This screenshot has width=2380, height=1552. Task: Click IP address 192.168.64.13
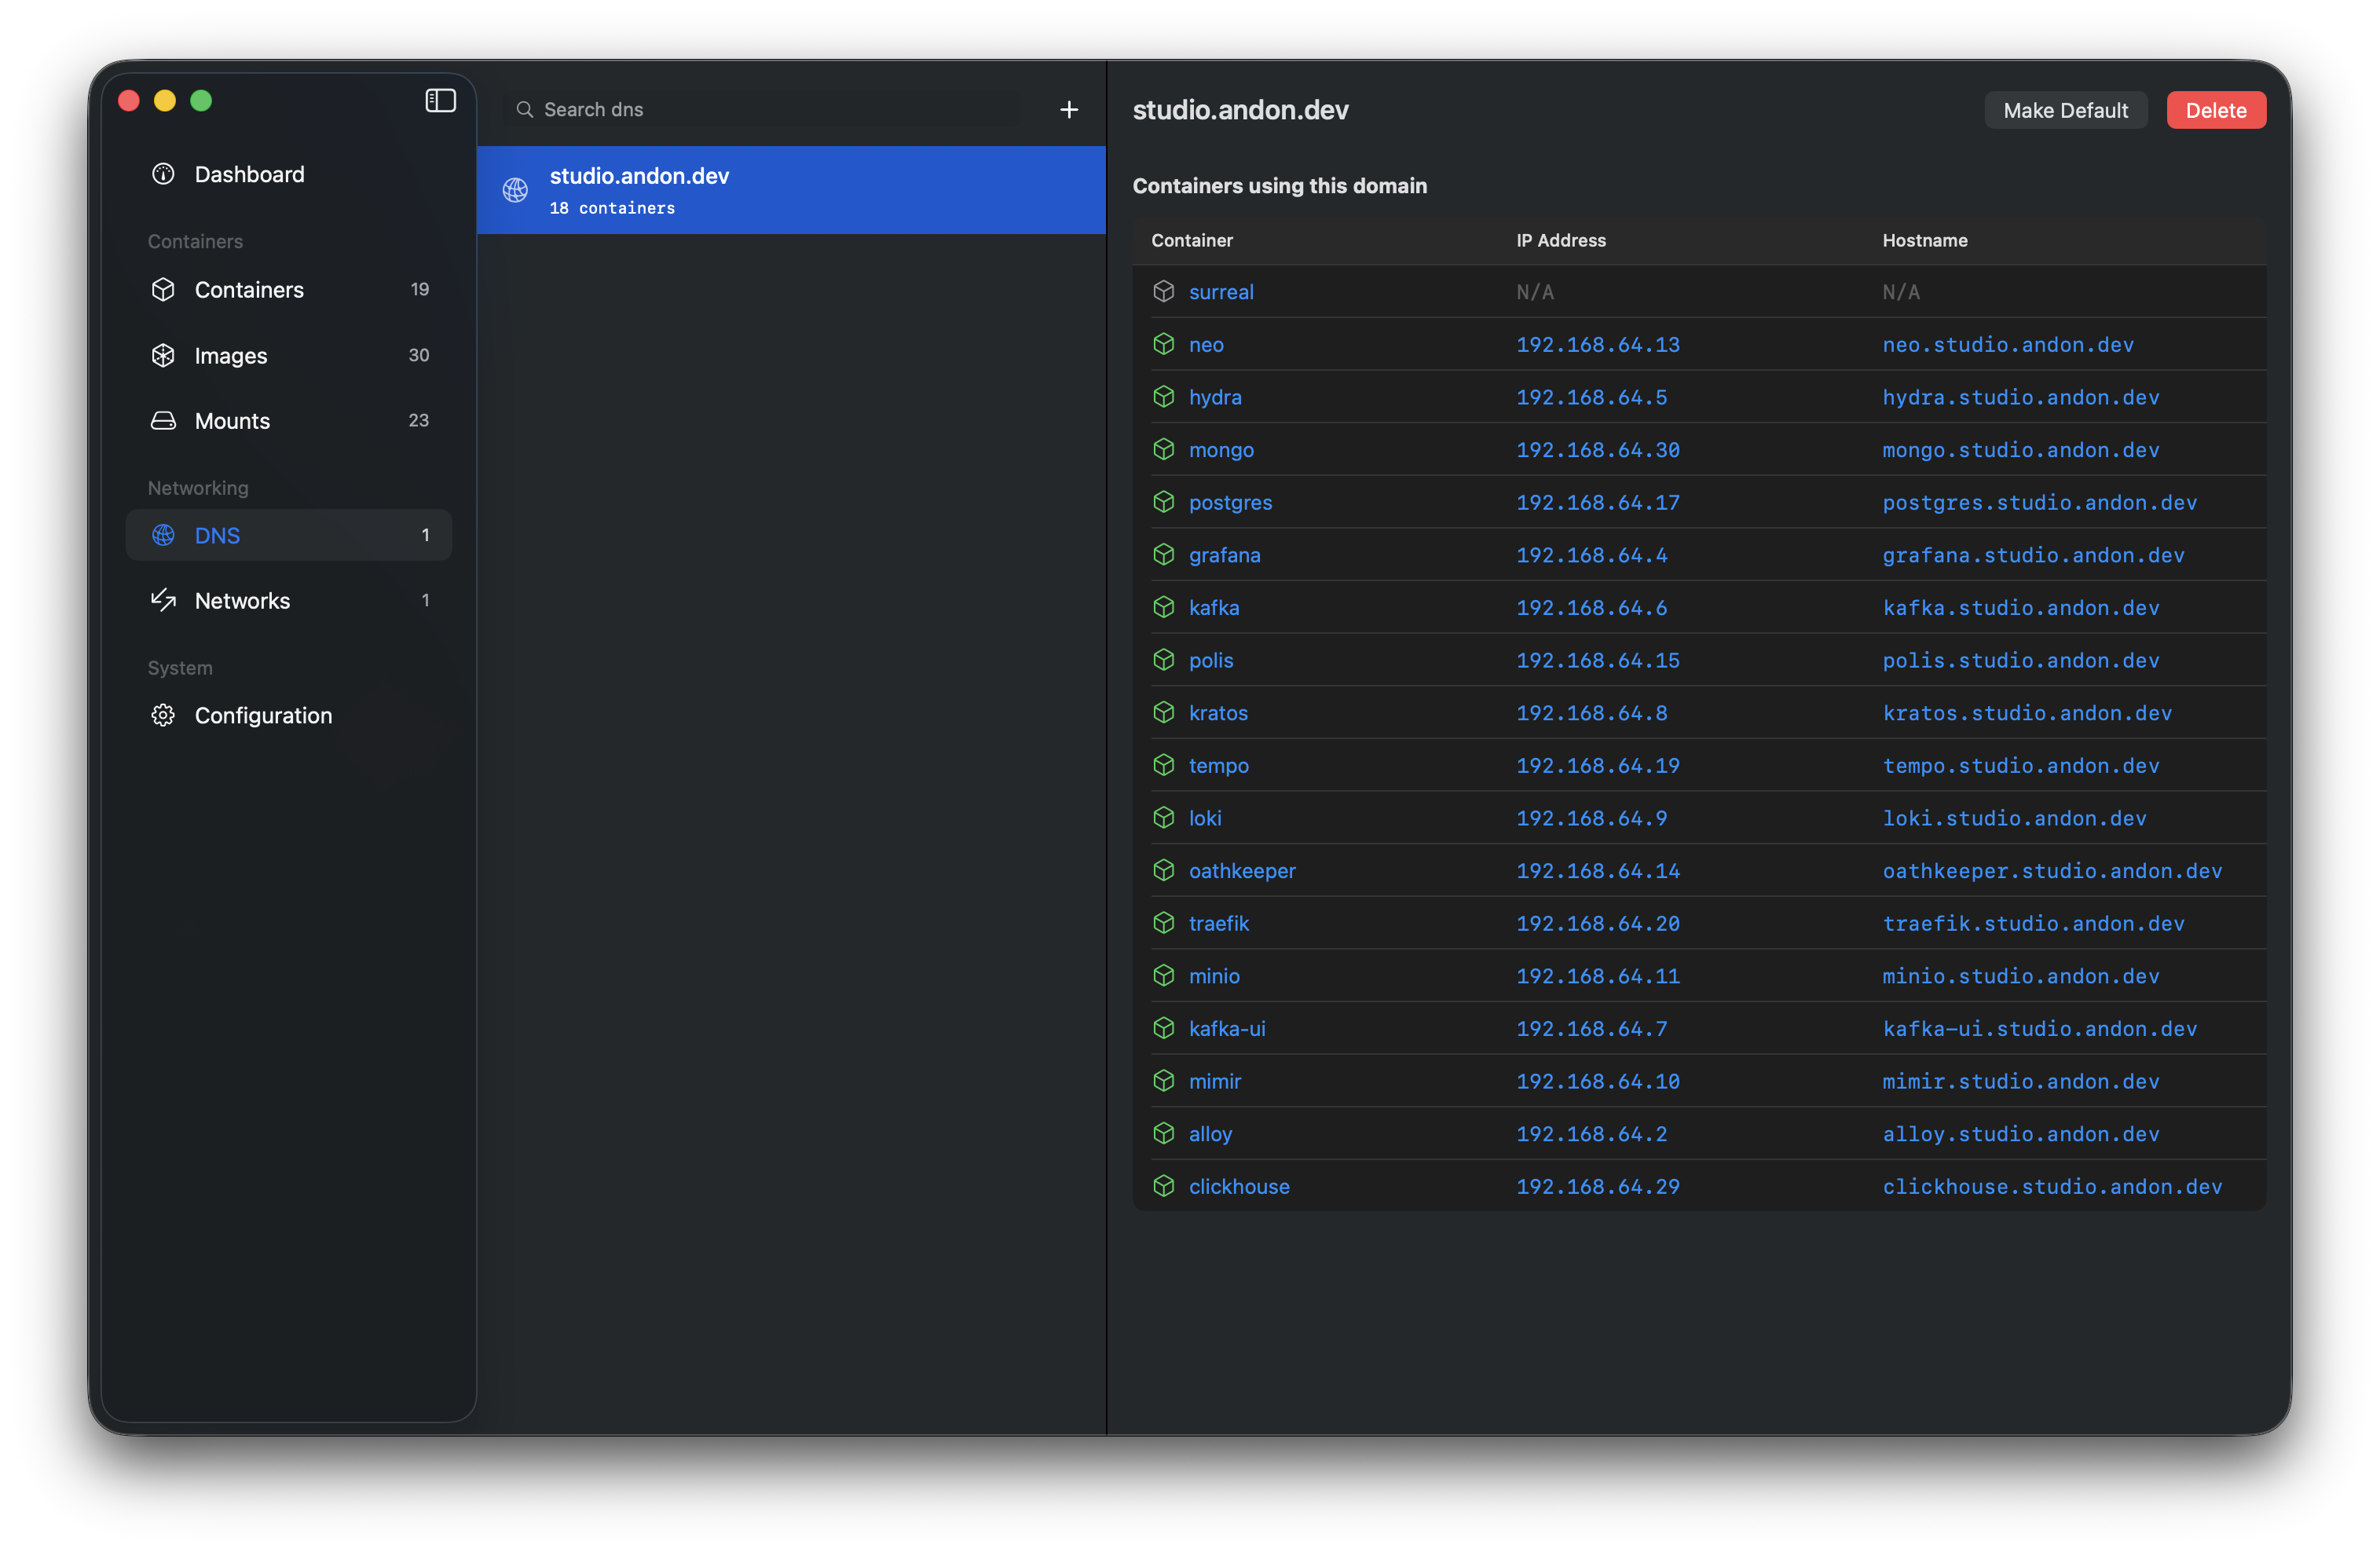click(1597, 344)
